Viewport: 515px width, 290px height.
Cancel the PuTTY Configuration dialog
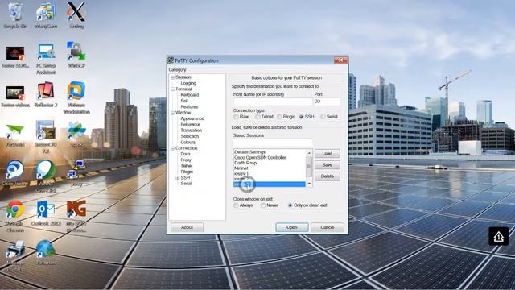click(328, 227)
